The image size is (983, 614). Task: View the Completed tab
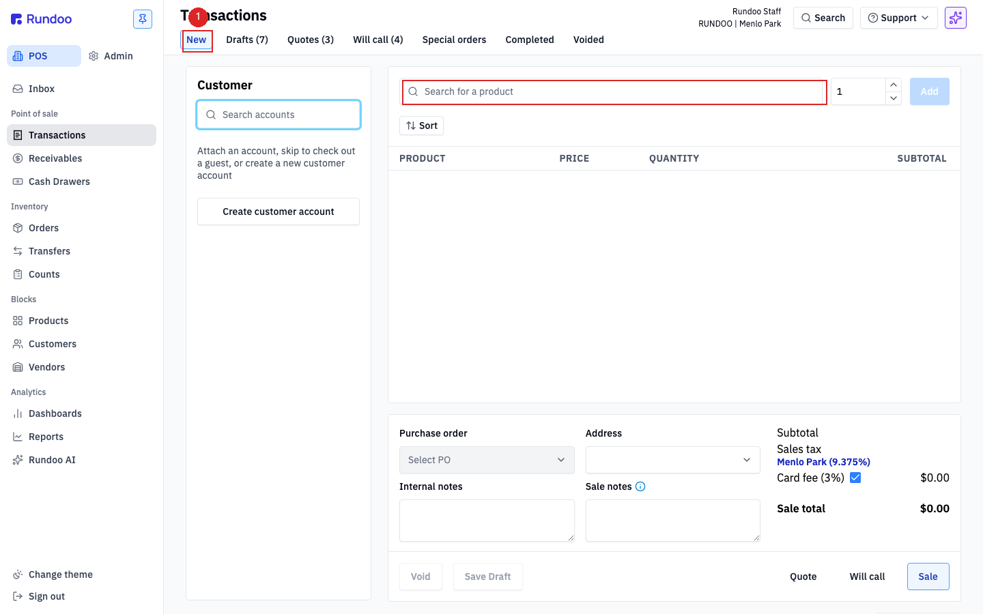click(530, 40)
